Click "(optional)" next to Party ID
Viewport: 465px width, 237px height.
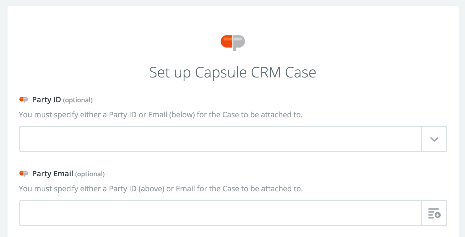point(78,100)
